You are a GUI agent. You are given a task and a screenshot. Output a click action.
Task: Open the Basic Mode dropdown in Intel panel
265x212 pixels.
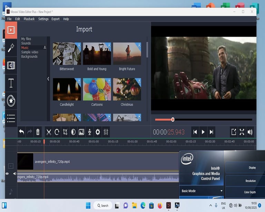(202, 191)
